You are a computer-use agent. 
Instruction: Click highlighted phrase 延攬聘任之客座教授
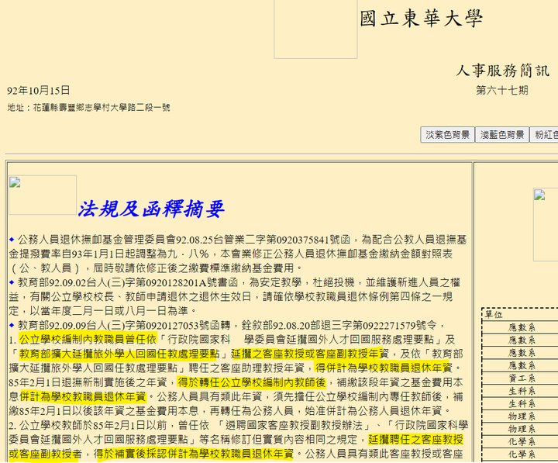(x=415, y=440)
